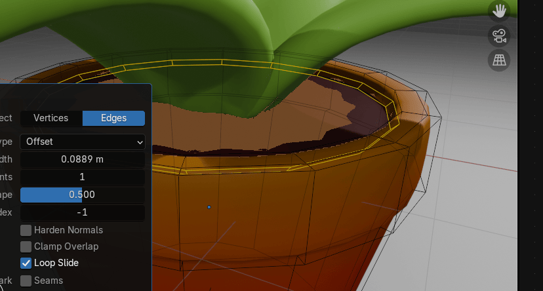This screenshot has width=543, height=291.
Task: Select Vertices as the bevel affect mode
Action: (x=51, y=118)
